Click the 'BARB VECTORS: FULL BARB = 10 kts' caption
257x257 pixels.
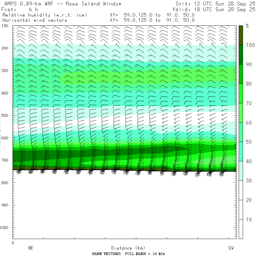pos(128,254)
